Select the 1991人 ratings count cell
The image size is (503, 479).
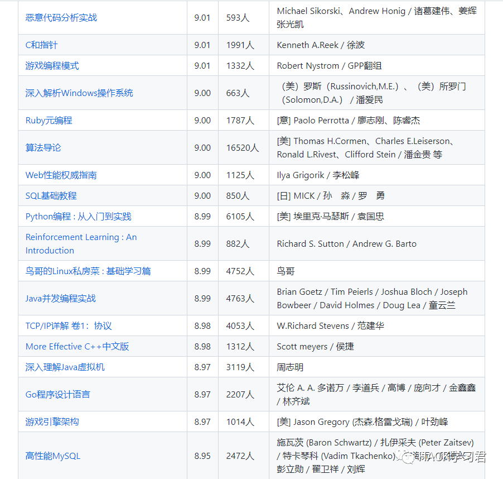click(x=244, y=45)
